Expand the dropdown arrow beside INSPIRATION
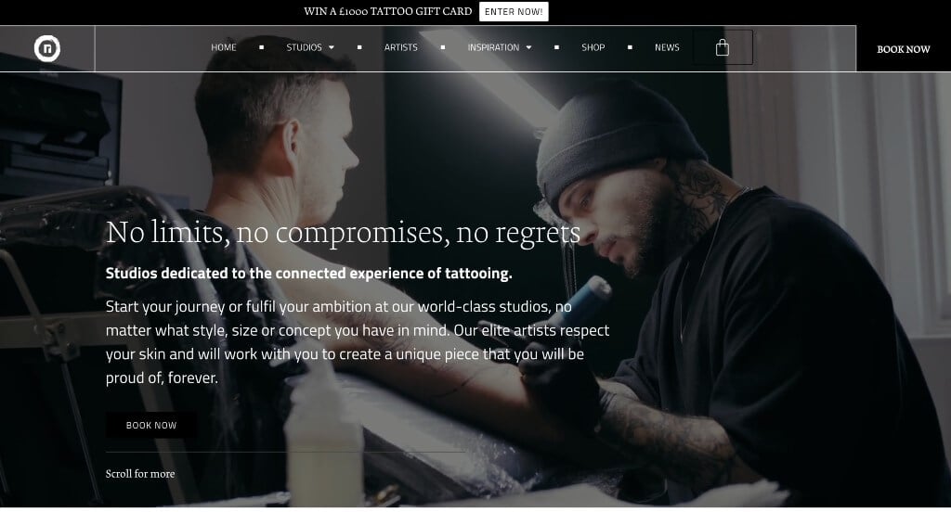Screen dimensions: 951x512 coord(528,47)
